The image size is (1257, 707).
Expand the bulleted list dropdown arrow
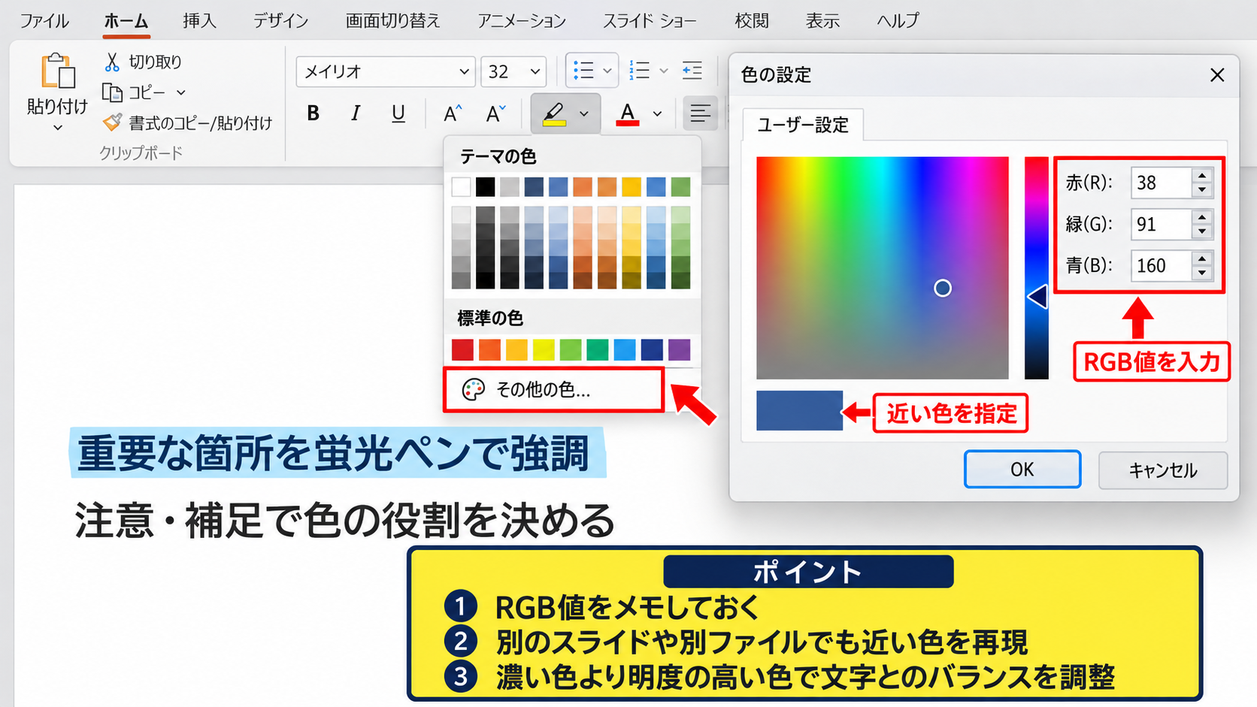coord(607,71)
